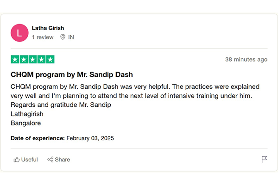
Task: Open Latha Girish's reviewer profile name
Action: tap(49, 28)
